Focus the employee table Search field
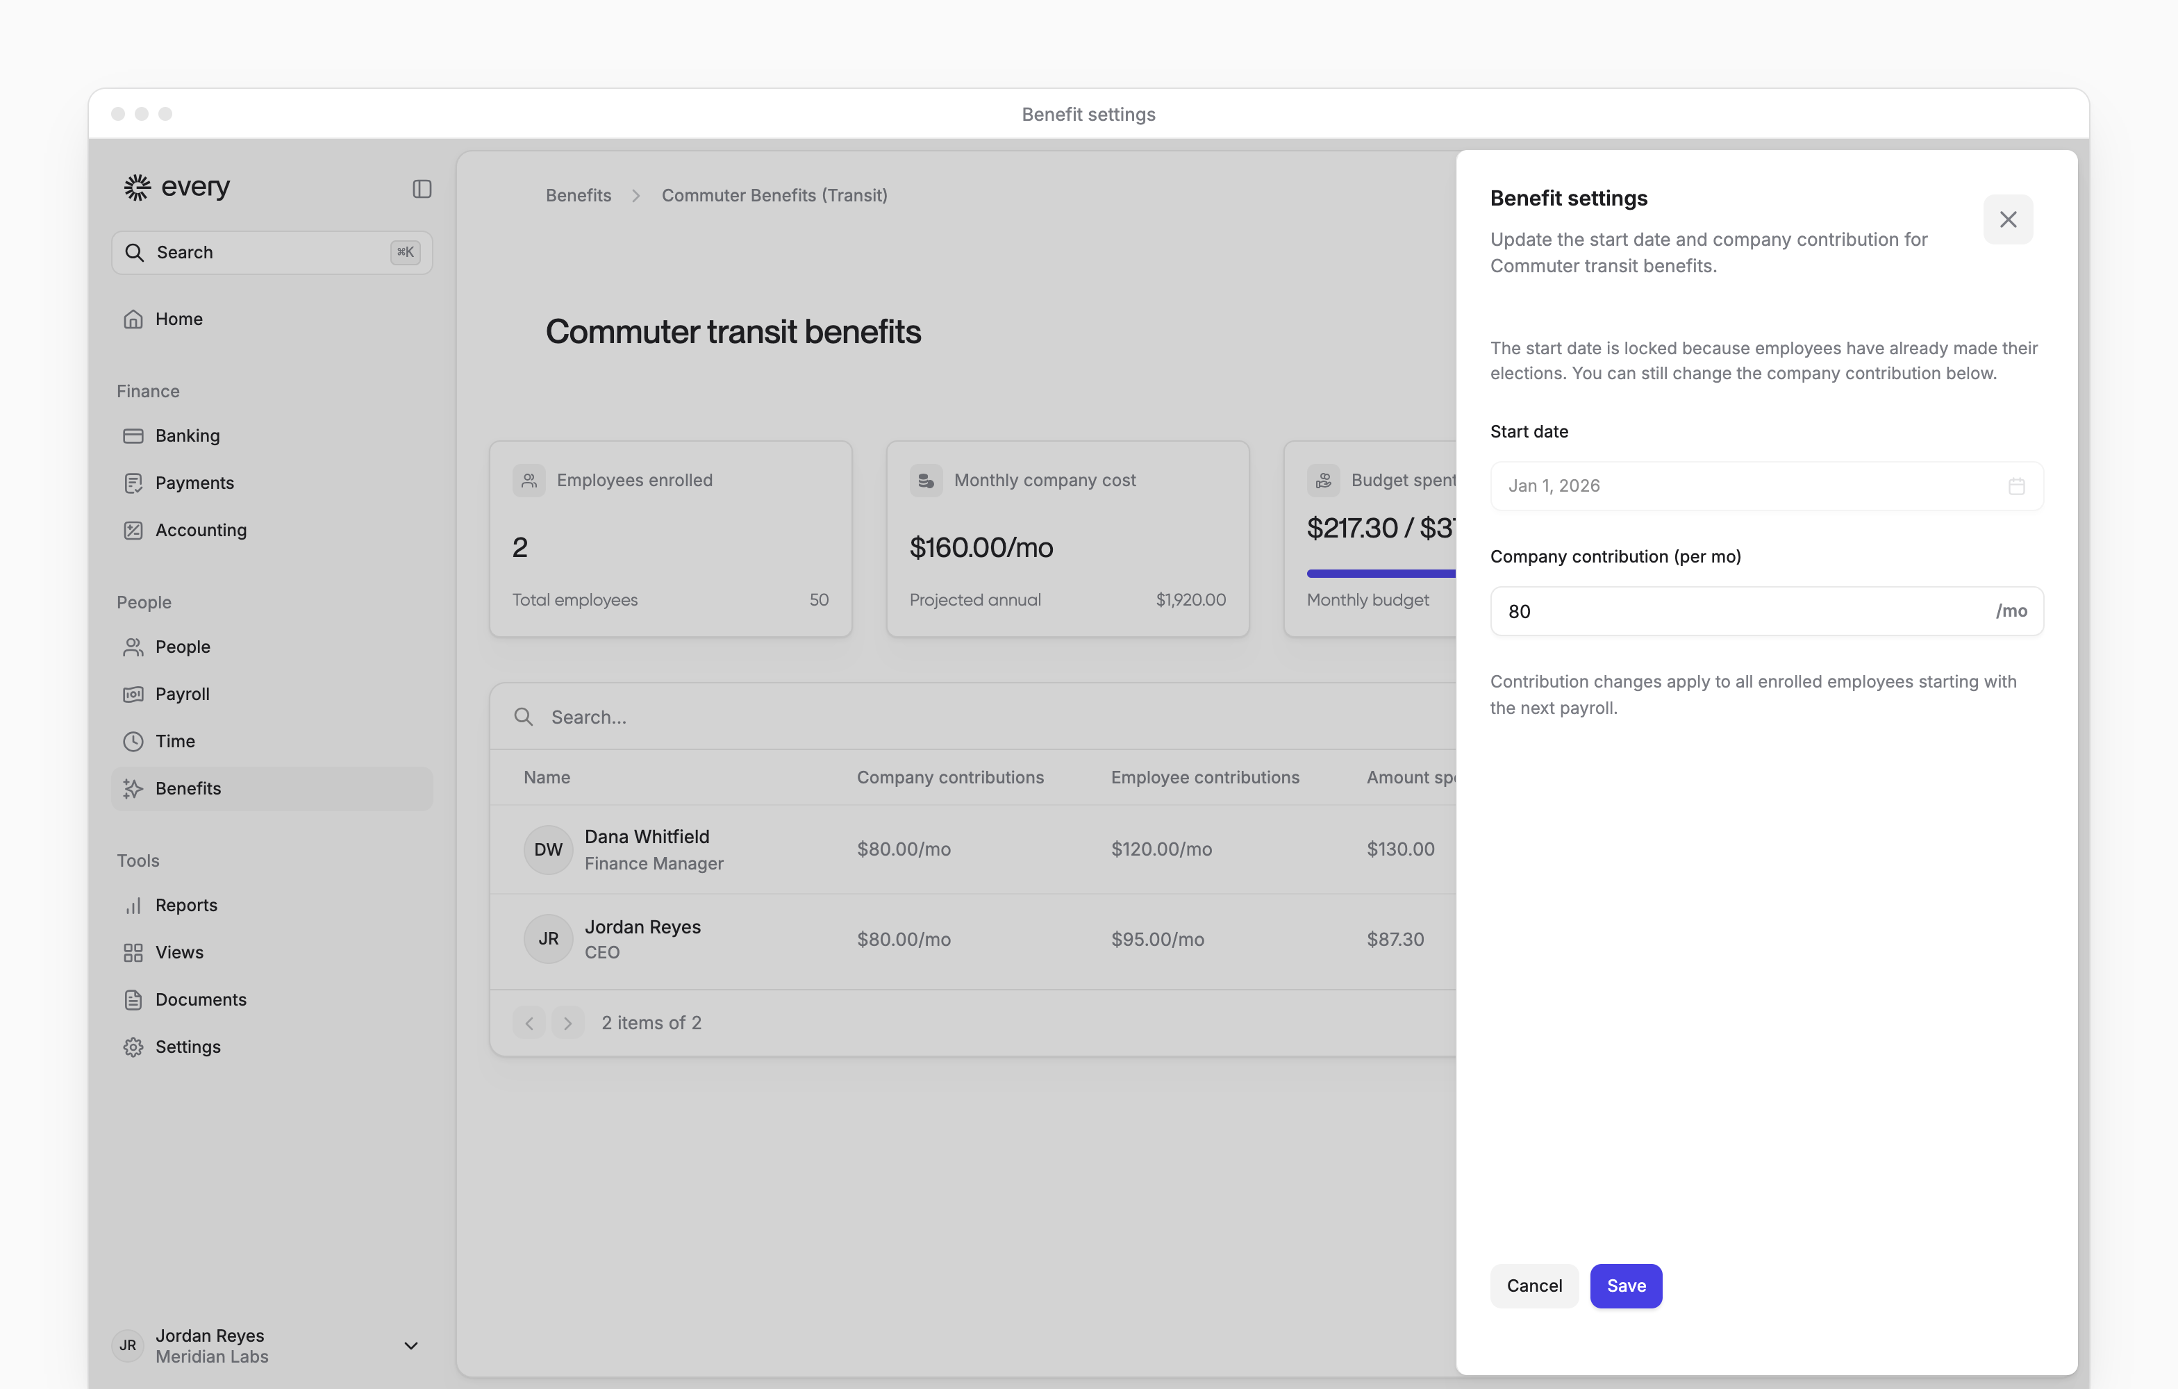 pyautogui.click(x=973, y=717)
